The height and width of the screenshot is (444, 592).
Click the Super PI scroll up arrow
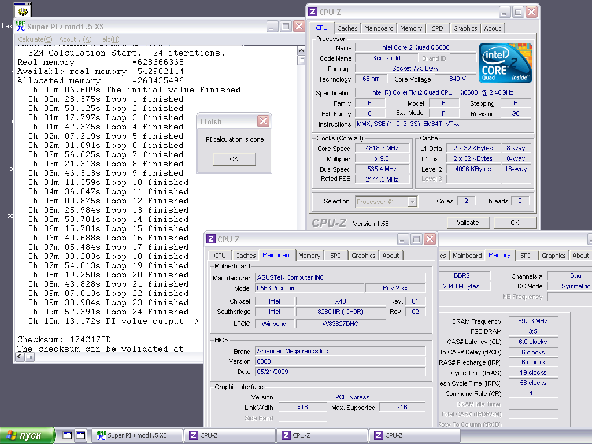click(301, 51)
